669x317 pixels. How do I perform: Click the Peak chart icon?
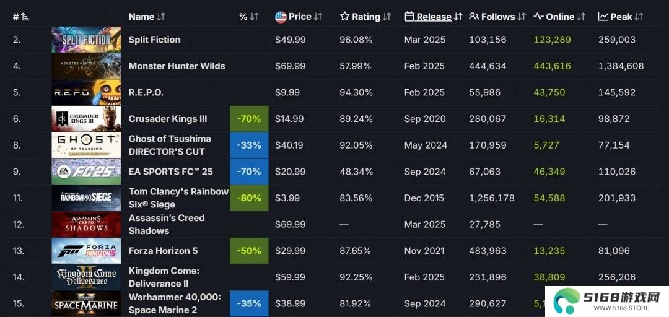coord(603,17)
